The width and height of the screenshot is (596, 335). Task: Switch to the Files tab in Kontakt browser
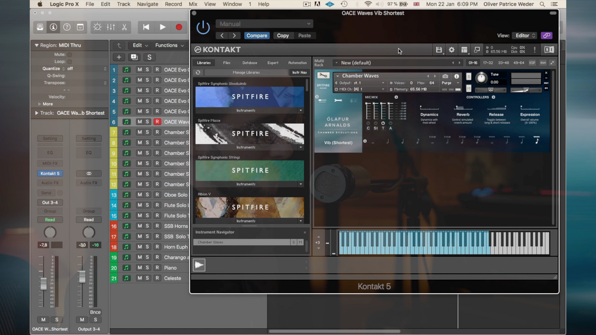pyautogui.click(x=226, y=63)
